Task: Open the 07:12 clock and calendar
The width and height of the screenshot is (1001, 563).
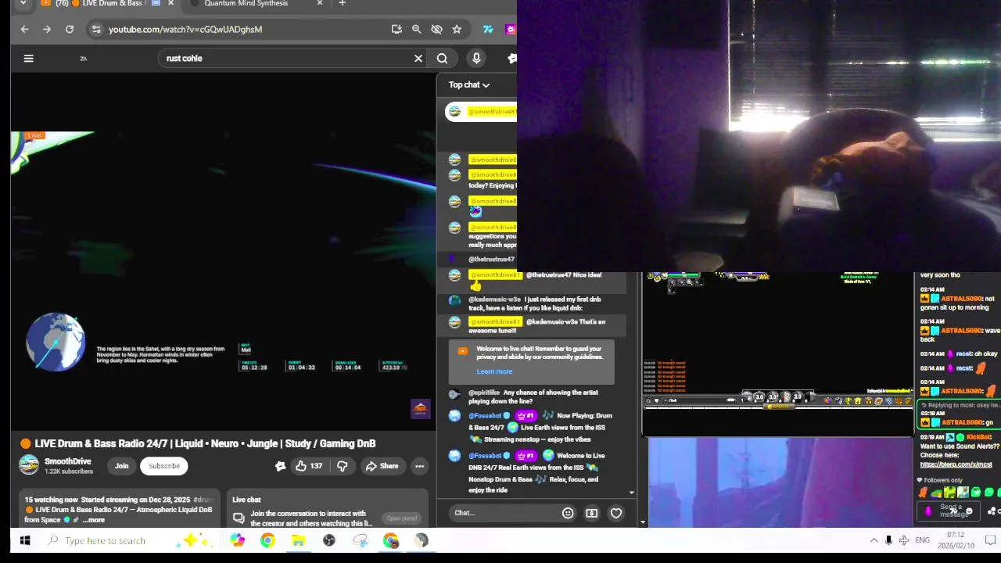Action: [955, 540]
